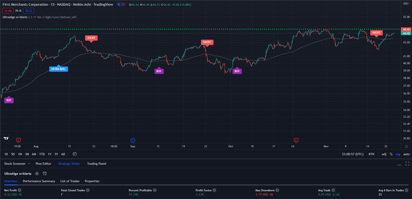Click the alarm clock alert icon beside UltraAlgo
Image resolution: width=412 pixels, height=199 pixels.
[45, 174]
